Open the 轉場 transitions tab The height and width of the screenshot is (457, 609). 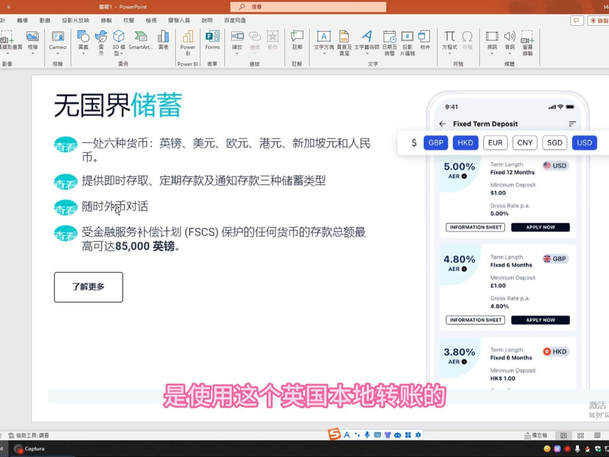[x=22, y=20]
